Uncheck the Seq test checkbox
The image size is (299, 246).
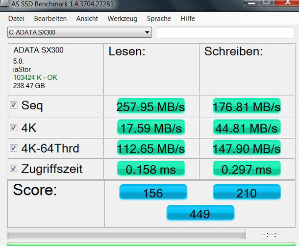tap(14, 105)
